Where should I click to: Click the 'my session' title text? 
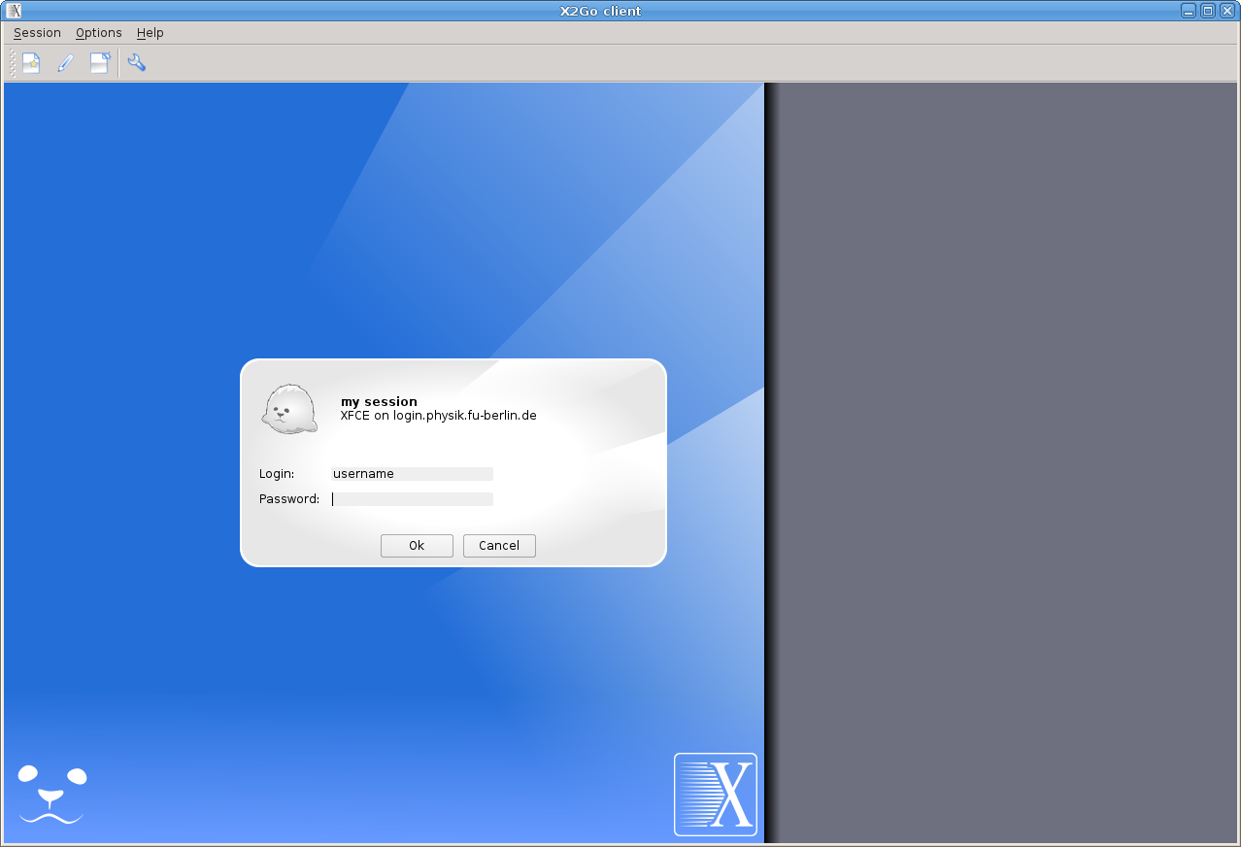(x=379, y=401)
